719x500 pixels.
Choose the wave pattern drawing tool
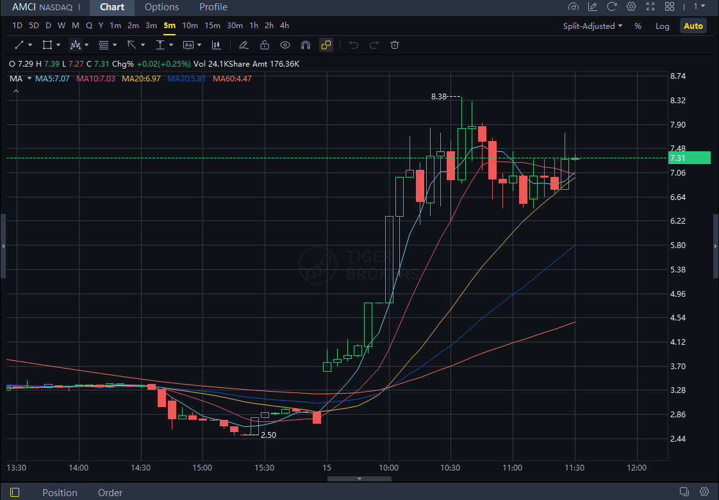pyautogui.click(x=75, y=45)
